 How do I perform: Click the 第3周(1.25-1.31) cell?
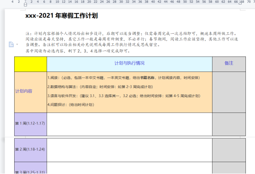(x=31, y=168)
